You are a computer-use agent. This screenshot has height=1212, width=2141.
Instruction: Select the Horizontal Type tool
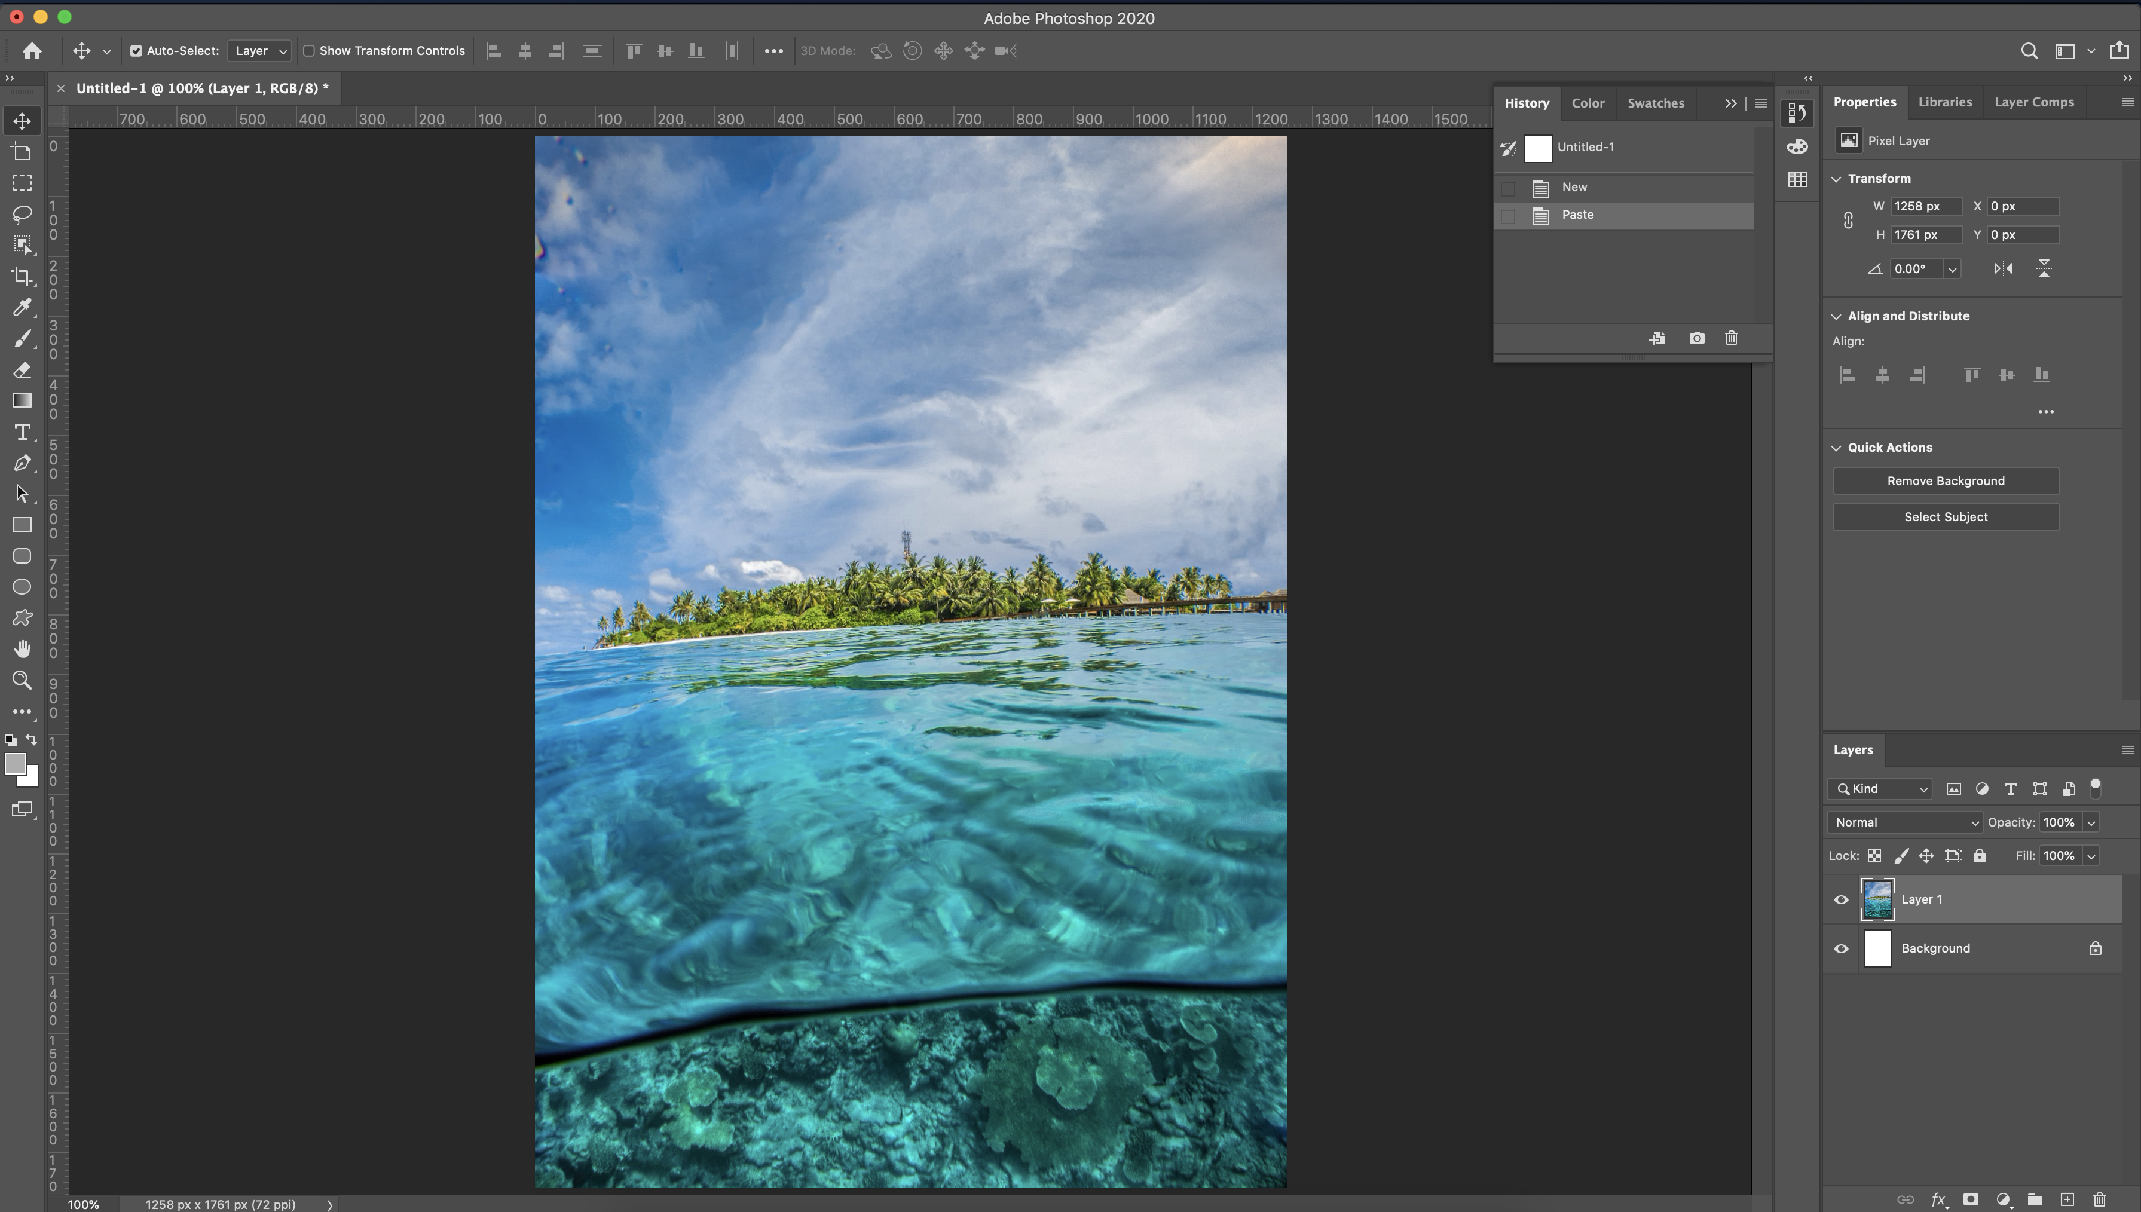tap(23, 432)
